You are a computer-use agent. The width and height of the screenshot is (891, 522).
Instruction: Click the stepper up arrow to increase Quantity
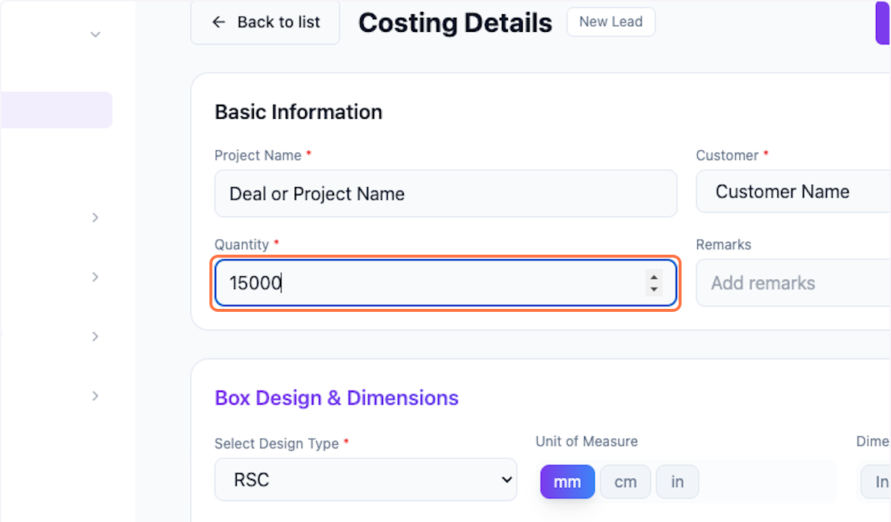coord(653,278)
